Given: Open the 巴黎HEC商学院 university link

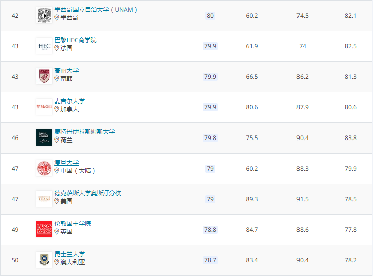Looking at the screenshot, I should (x=75, y=40).
